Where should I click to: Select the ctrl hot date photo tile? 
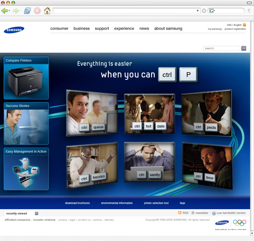coord(149,114)
